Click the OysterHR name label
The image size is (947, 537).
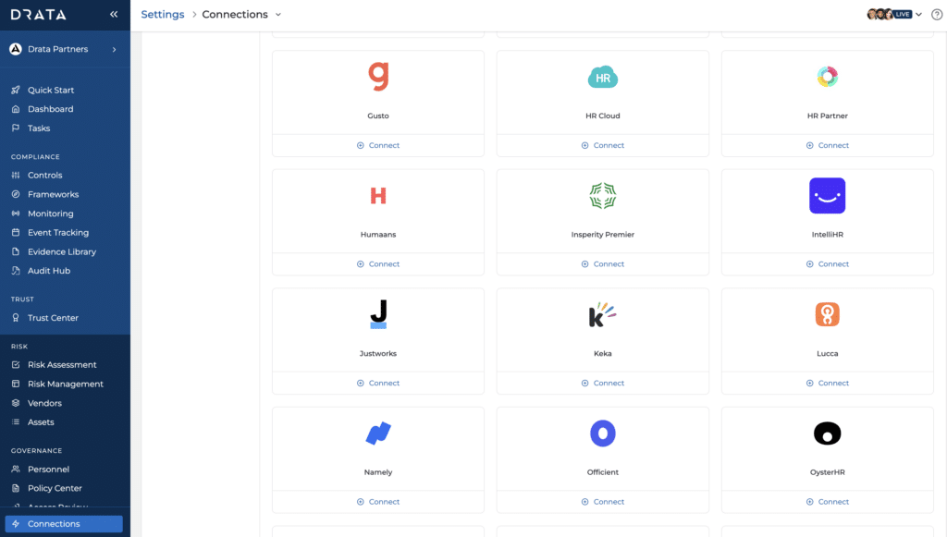[828, 472]
